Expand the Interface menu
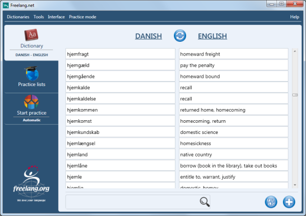The image size is (306, 216). pyautogui.click(x=56, y=17)
